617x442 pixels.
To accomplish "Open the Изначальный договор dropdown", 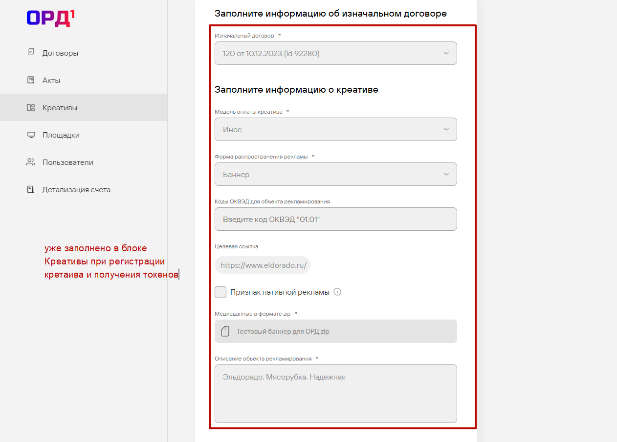I will 335,53.
